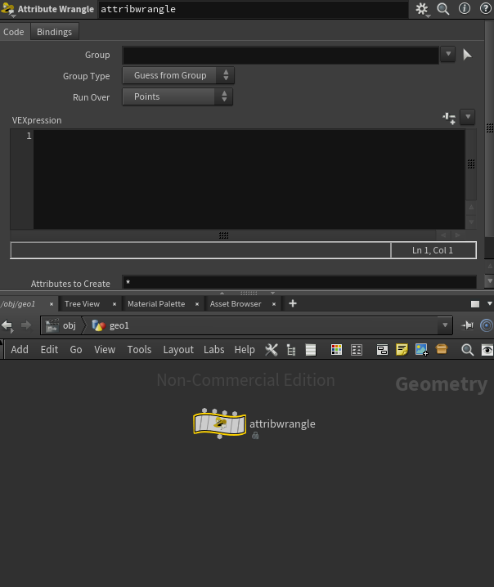Click inside the Group input field
The width and height of the screenshot is (494, 587).
(x=281, y=55)
